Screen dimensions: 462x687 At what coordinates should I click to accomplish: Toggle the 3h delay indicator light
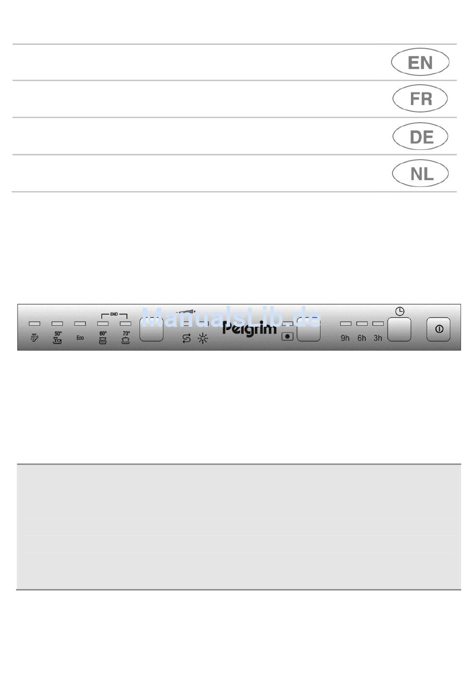tap(378, 323)
